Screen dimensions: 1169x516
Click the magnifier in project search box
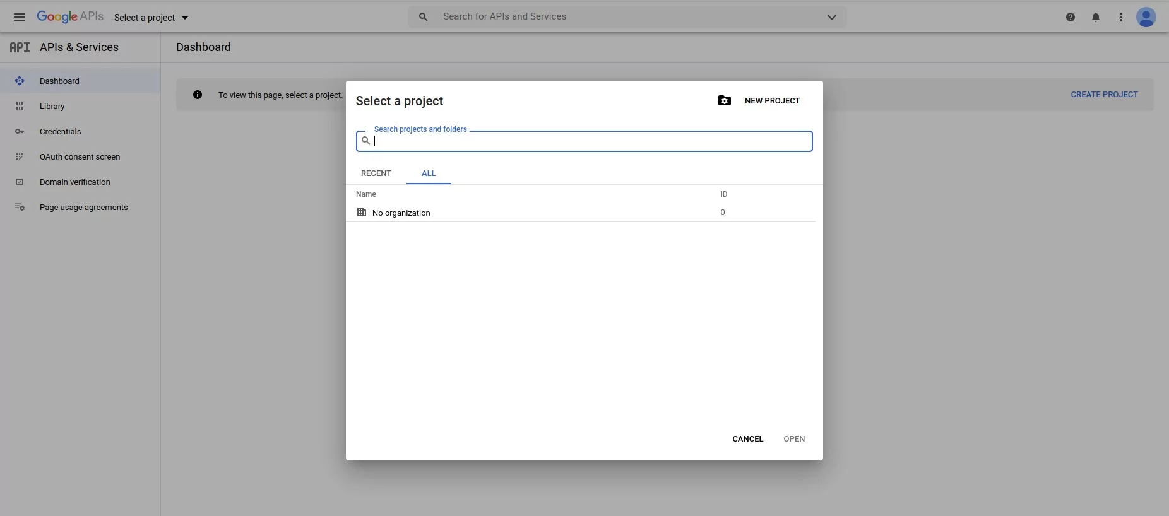(365, 141)
